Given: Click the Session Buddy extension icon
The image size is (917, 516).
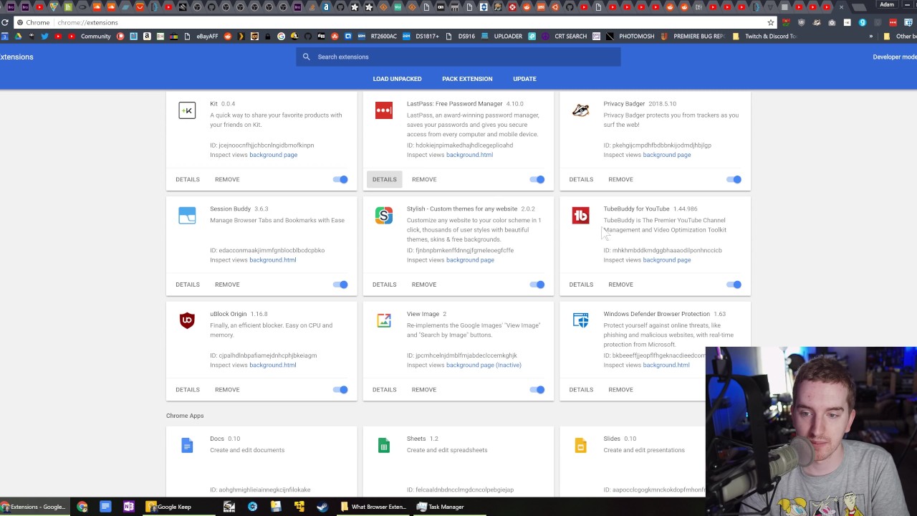Looking at the screenshot, I should pos(187,216).
